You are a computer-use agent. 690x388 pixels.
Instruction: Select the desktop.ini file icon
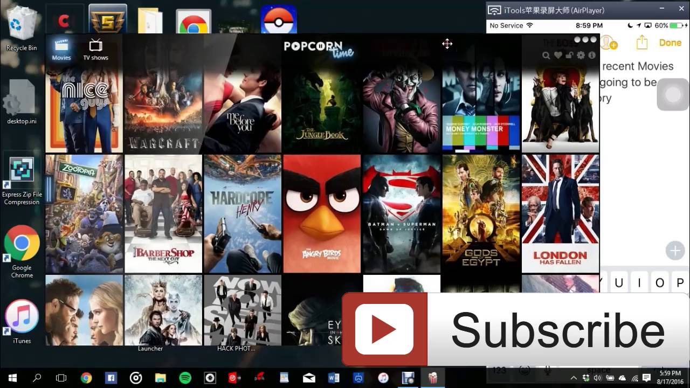[22, 101]
